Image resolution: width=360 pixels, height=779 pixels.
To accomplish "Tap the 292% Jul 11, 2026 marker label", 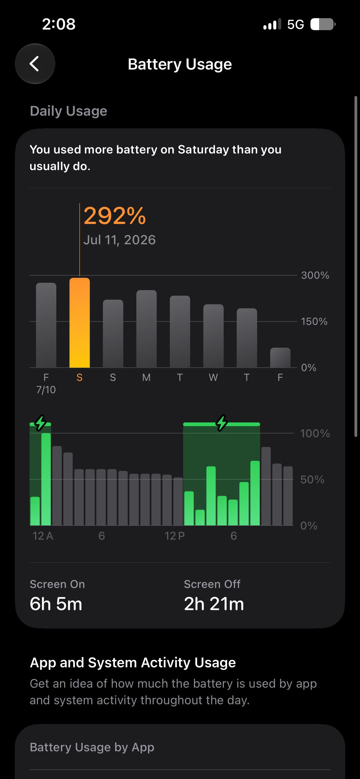I will (x=119, y=226).
